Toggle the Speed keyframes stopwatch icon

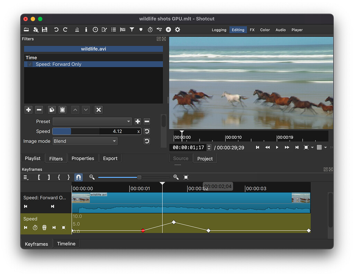coord(35,228)
